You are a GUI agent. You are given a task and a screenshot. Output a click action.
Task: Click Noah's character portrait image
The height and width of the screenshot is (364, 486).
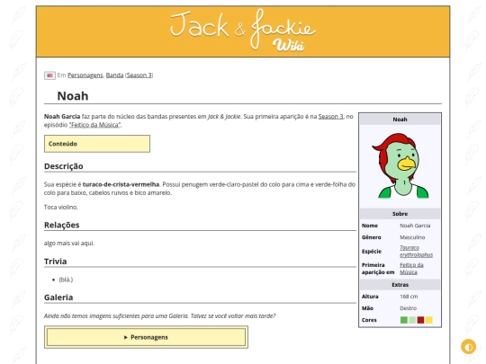pyautogui.click(x=400, y=166)
